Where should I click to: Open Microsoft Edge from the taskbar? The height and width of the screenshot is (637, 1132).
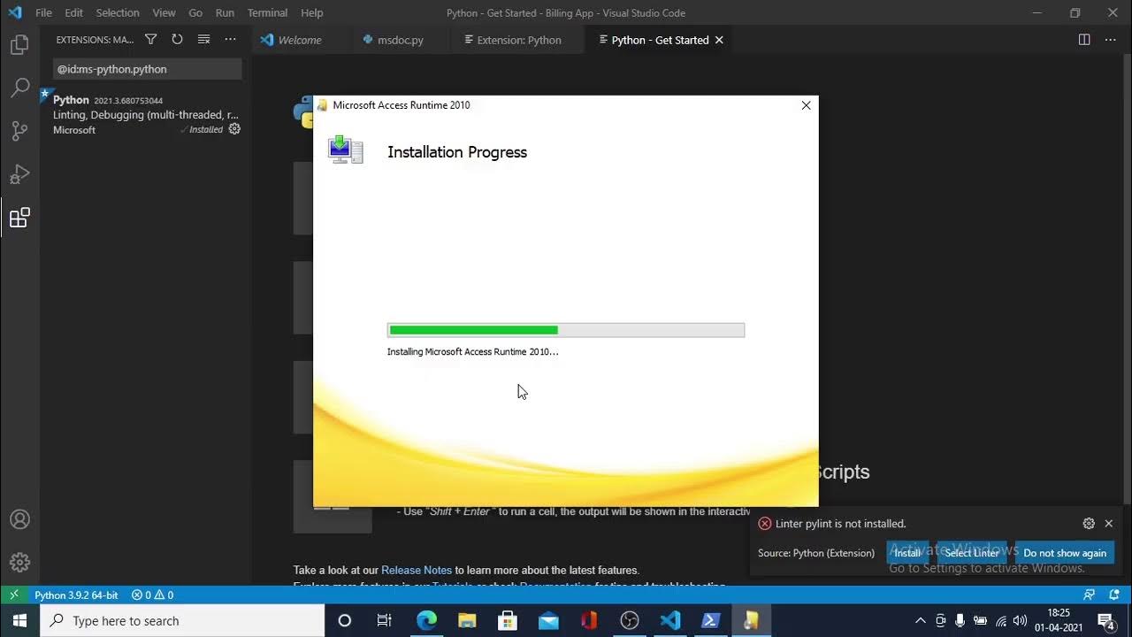pyautogui.click(x=426, y=620)
